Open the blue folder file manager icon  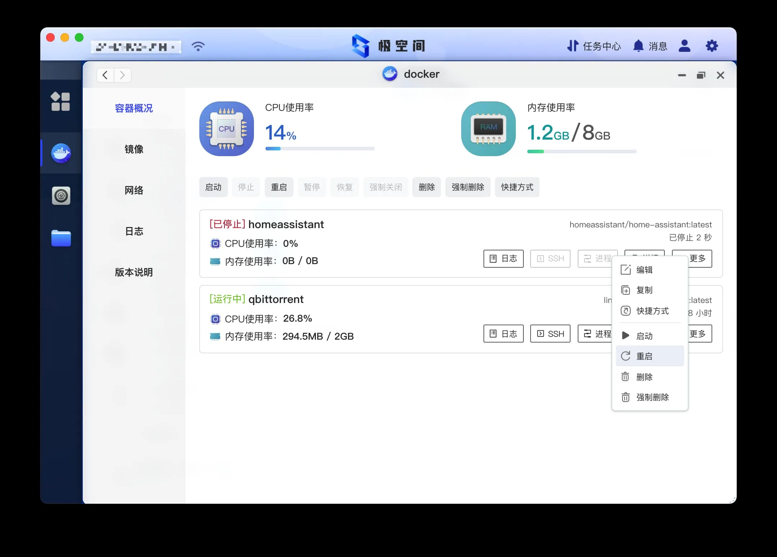pyautogui.click(x=61, y=238)
